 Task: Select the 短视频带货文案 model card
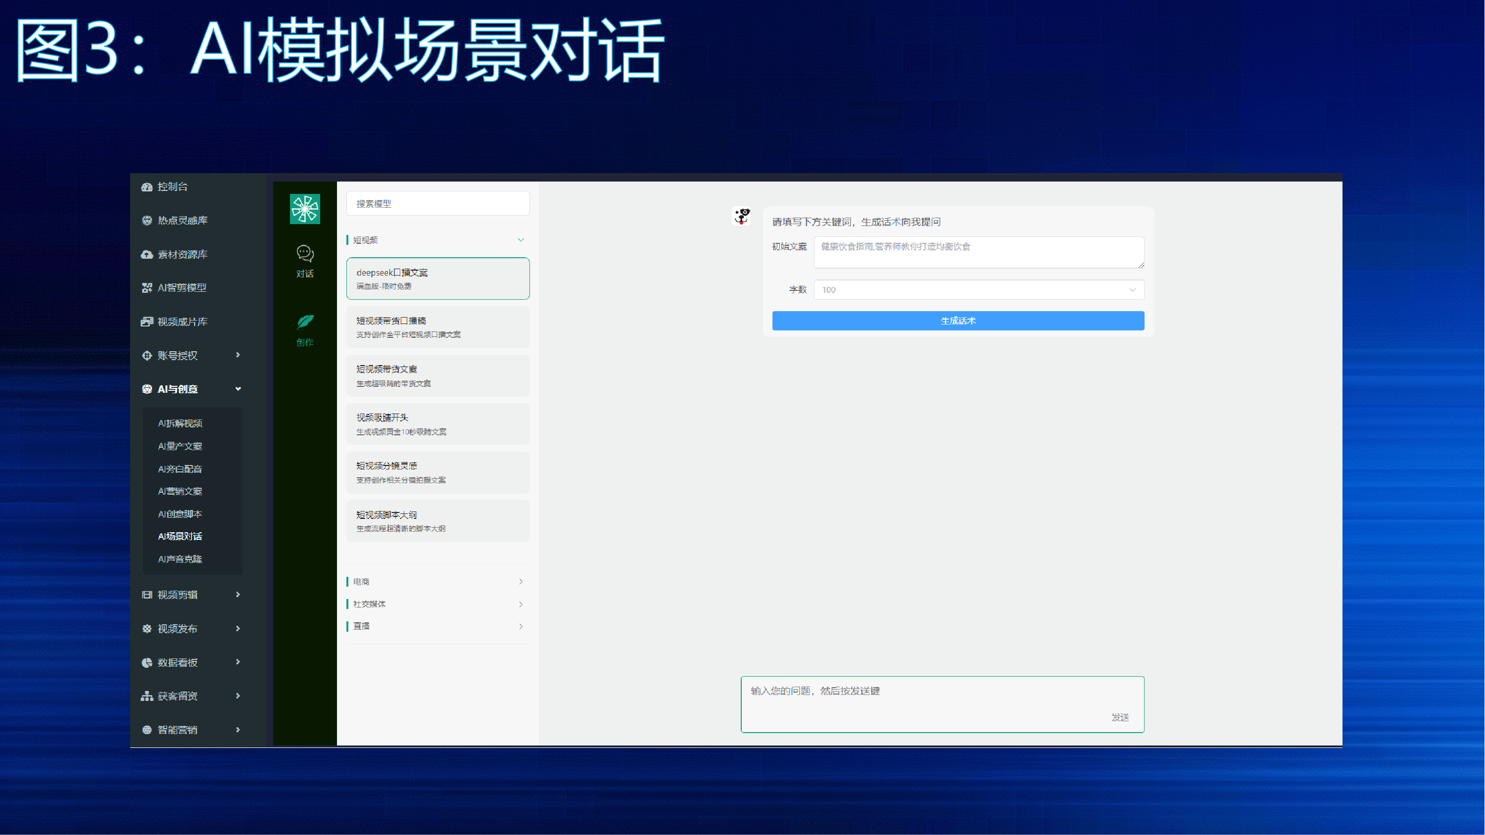438,376
